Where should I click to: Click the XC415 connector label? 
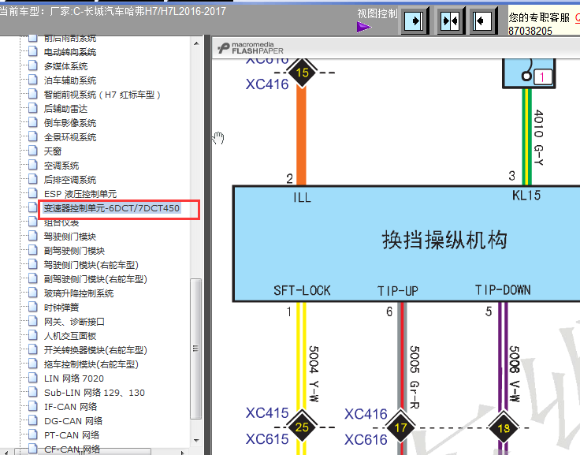(x=267, y=412)
